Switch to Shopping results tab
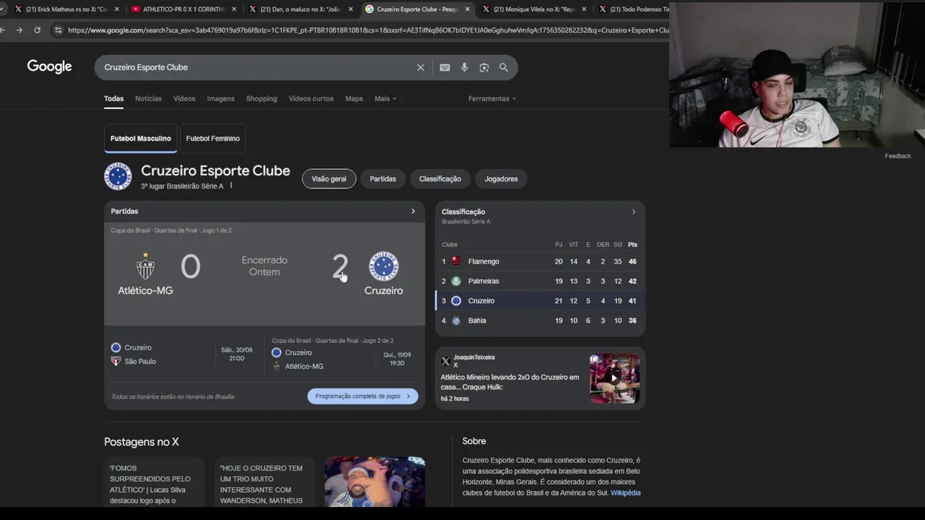Viewport: 925px width, 520px height. tap(262, 98)
